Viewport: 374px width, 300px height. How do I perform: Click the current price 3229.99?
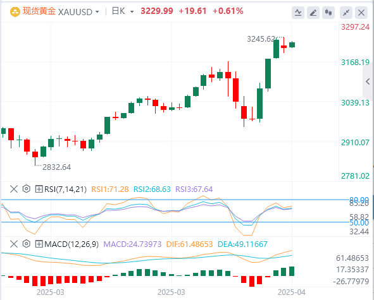[157, 11]
